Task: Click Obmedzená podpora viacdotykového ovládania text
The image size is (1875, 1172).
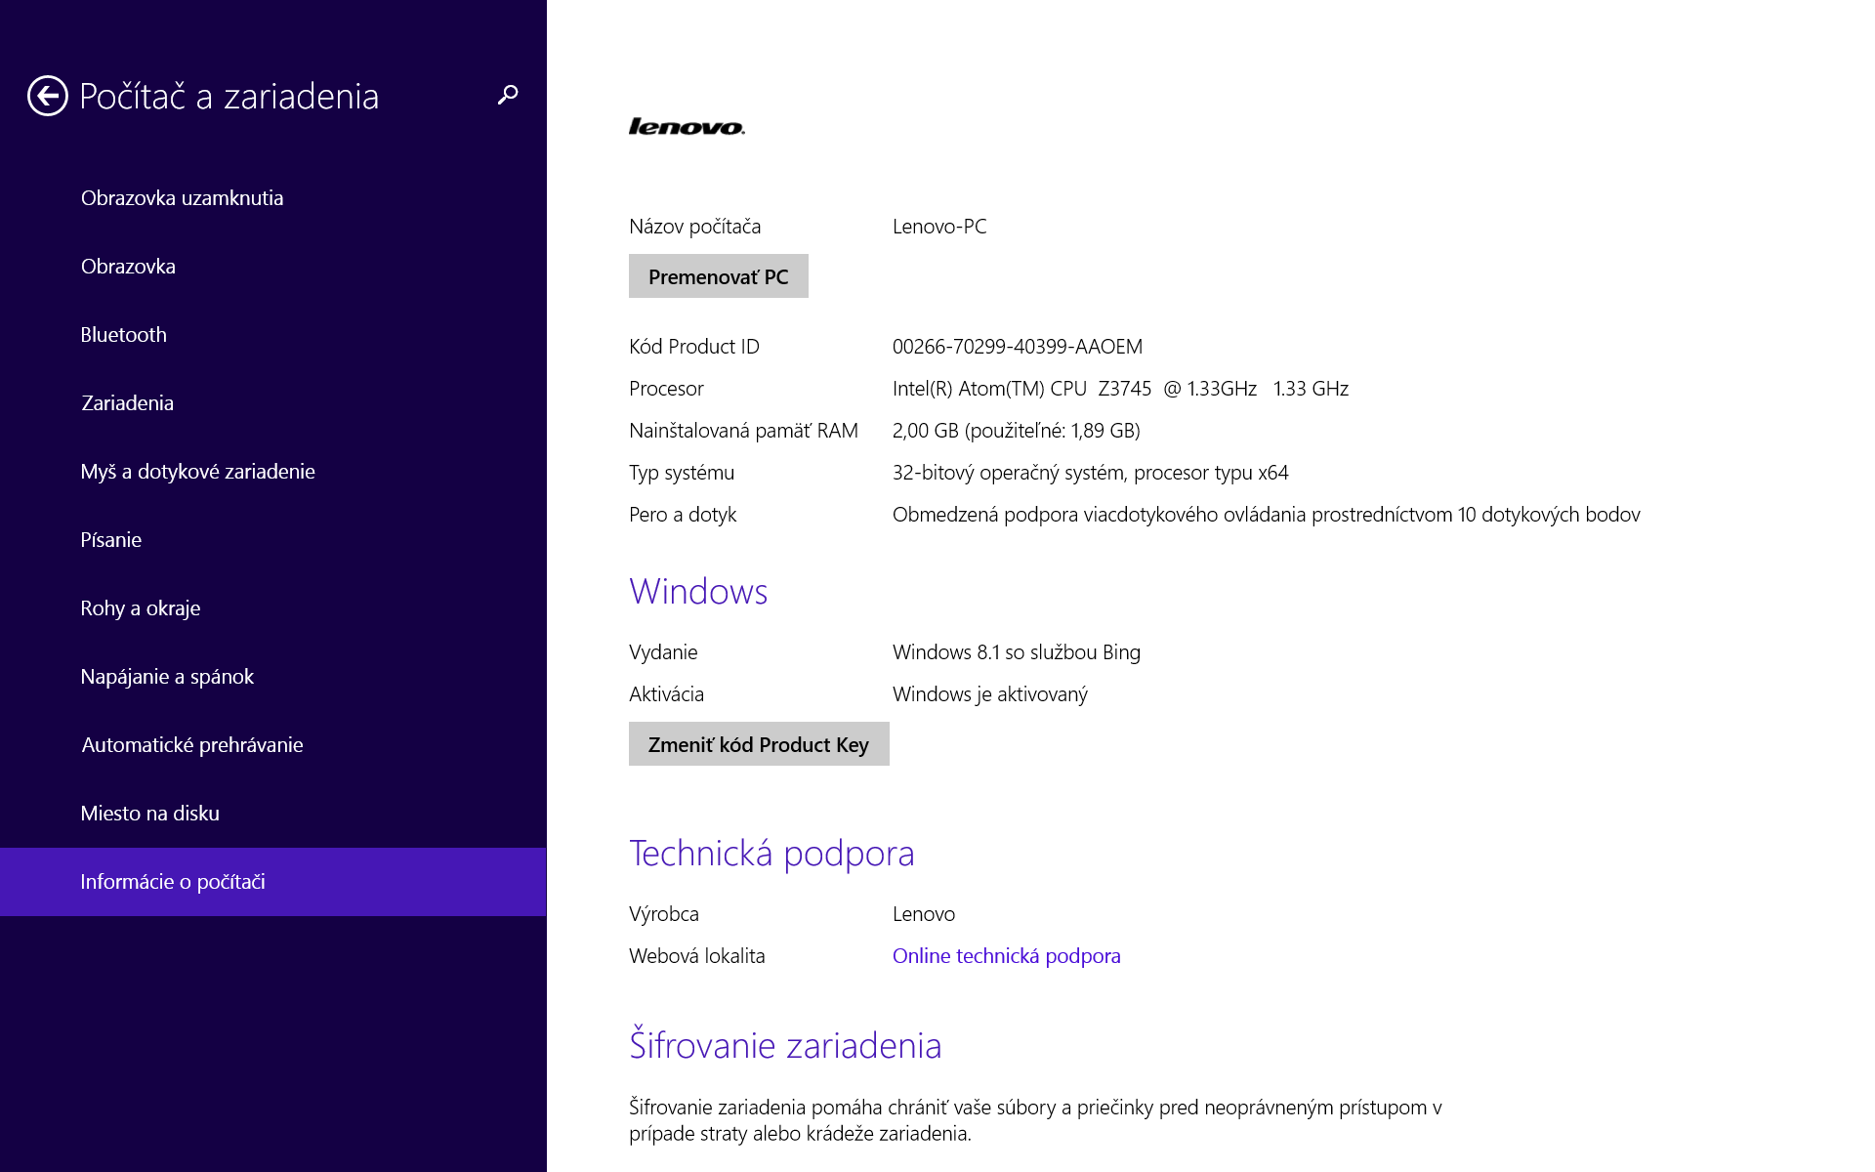Action: pos(1267,515)
